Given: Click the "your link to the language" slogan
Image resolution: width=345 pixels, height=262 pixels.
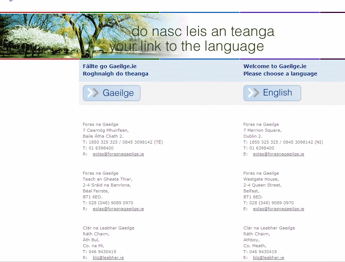Looking at the screenshot, I should [187, 47].
